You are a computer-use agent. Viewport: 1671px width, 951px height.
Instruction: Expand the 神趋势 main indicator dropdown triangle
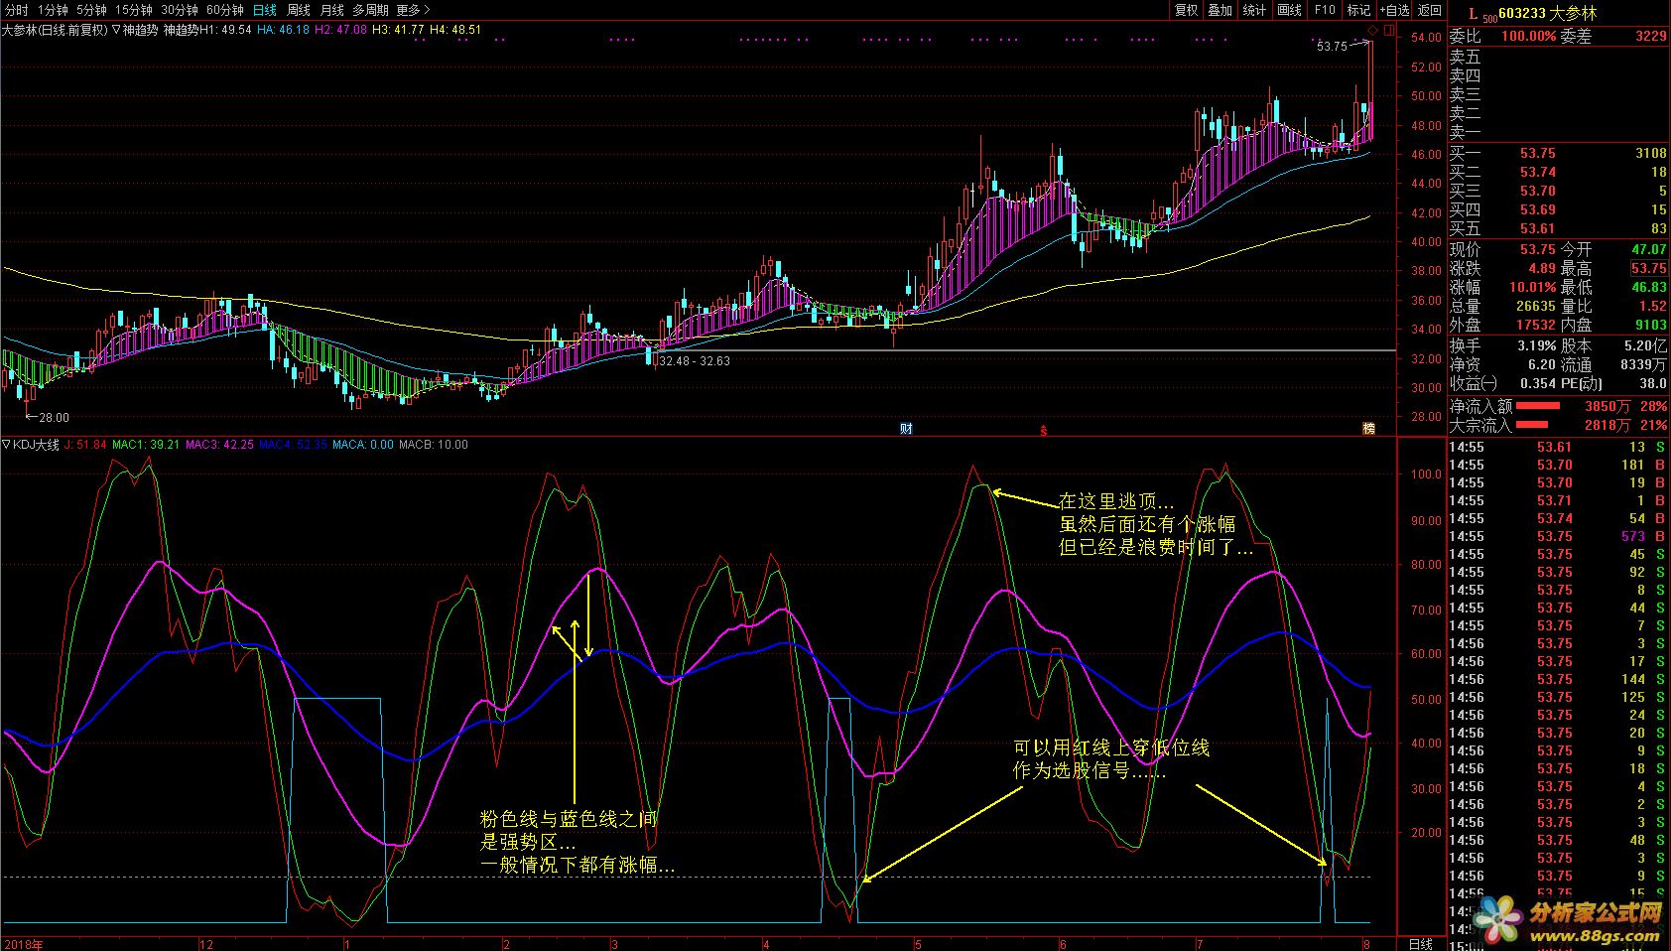116,30
